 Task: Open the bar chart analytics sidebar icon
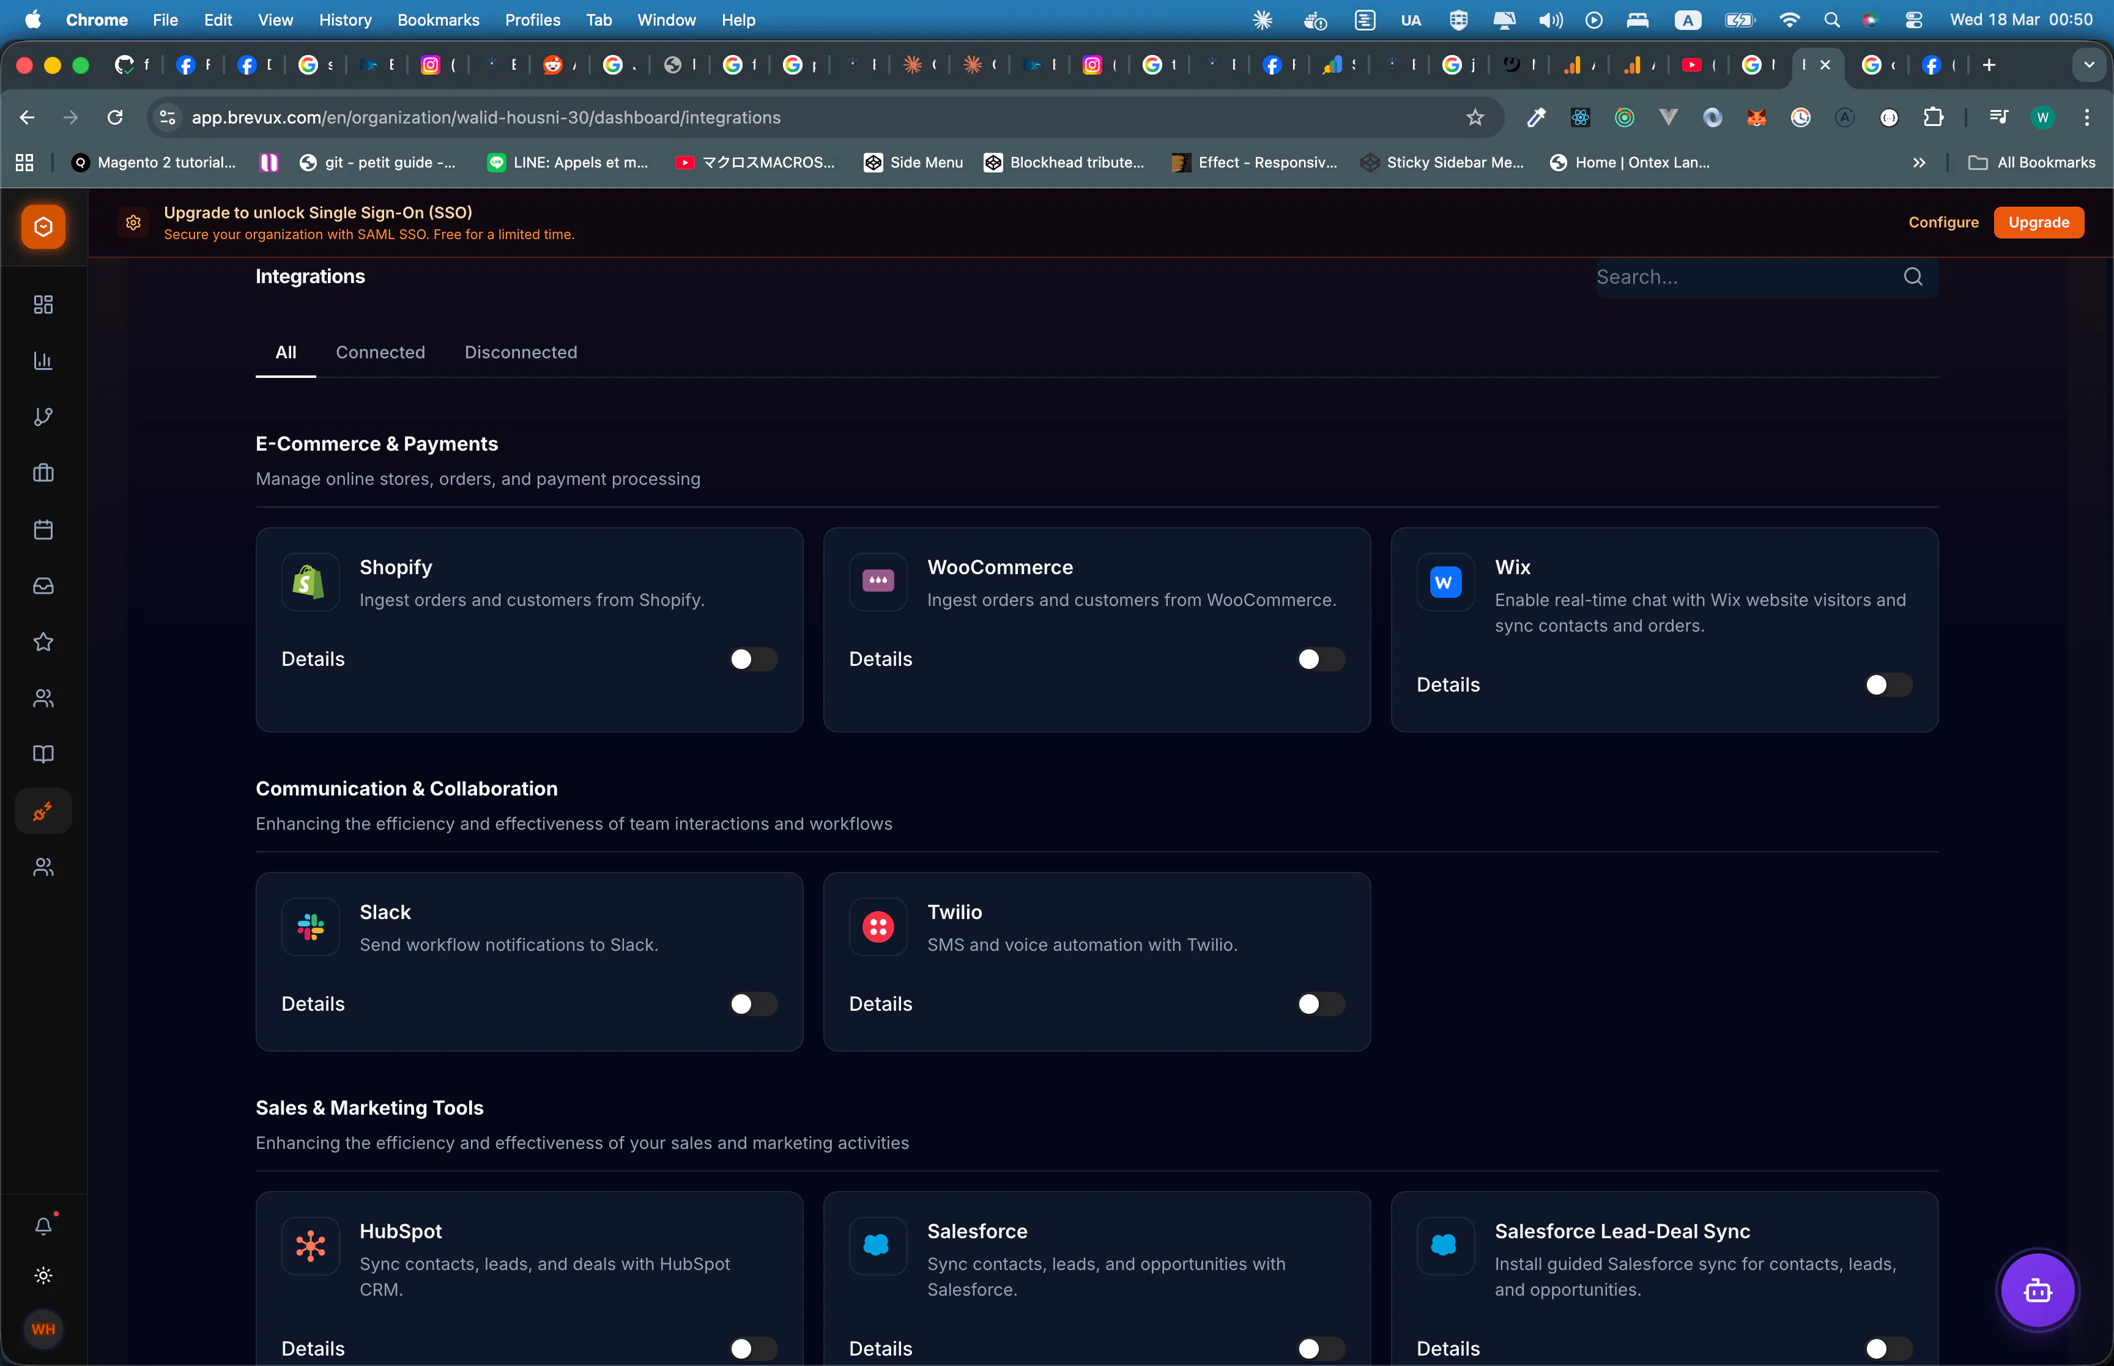43,360
